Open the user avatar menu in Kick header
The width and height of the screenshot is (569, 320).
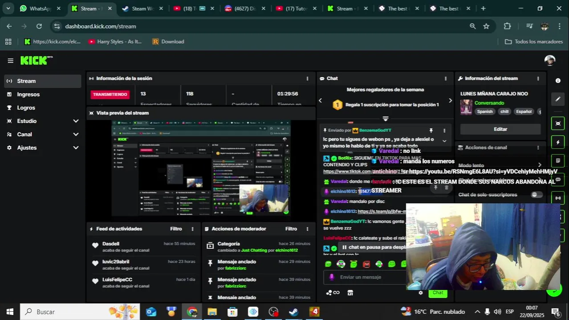(x=550, y=60)
